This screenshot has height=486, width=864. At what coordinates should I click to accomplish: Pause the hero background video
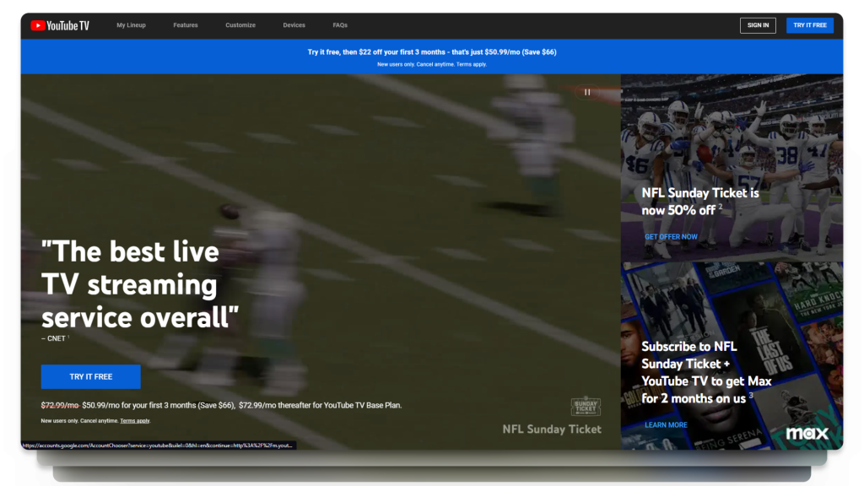(587, 92)
